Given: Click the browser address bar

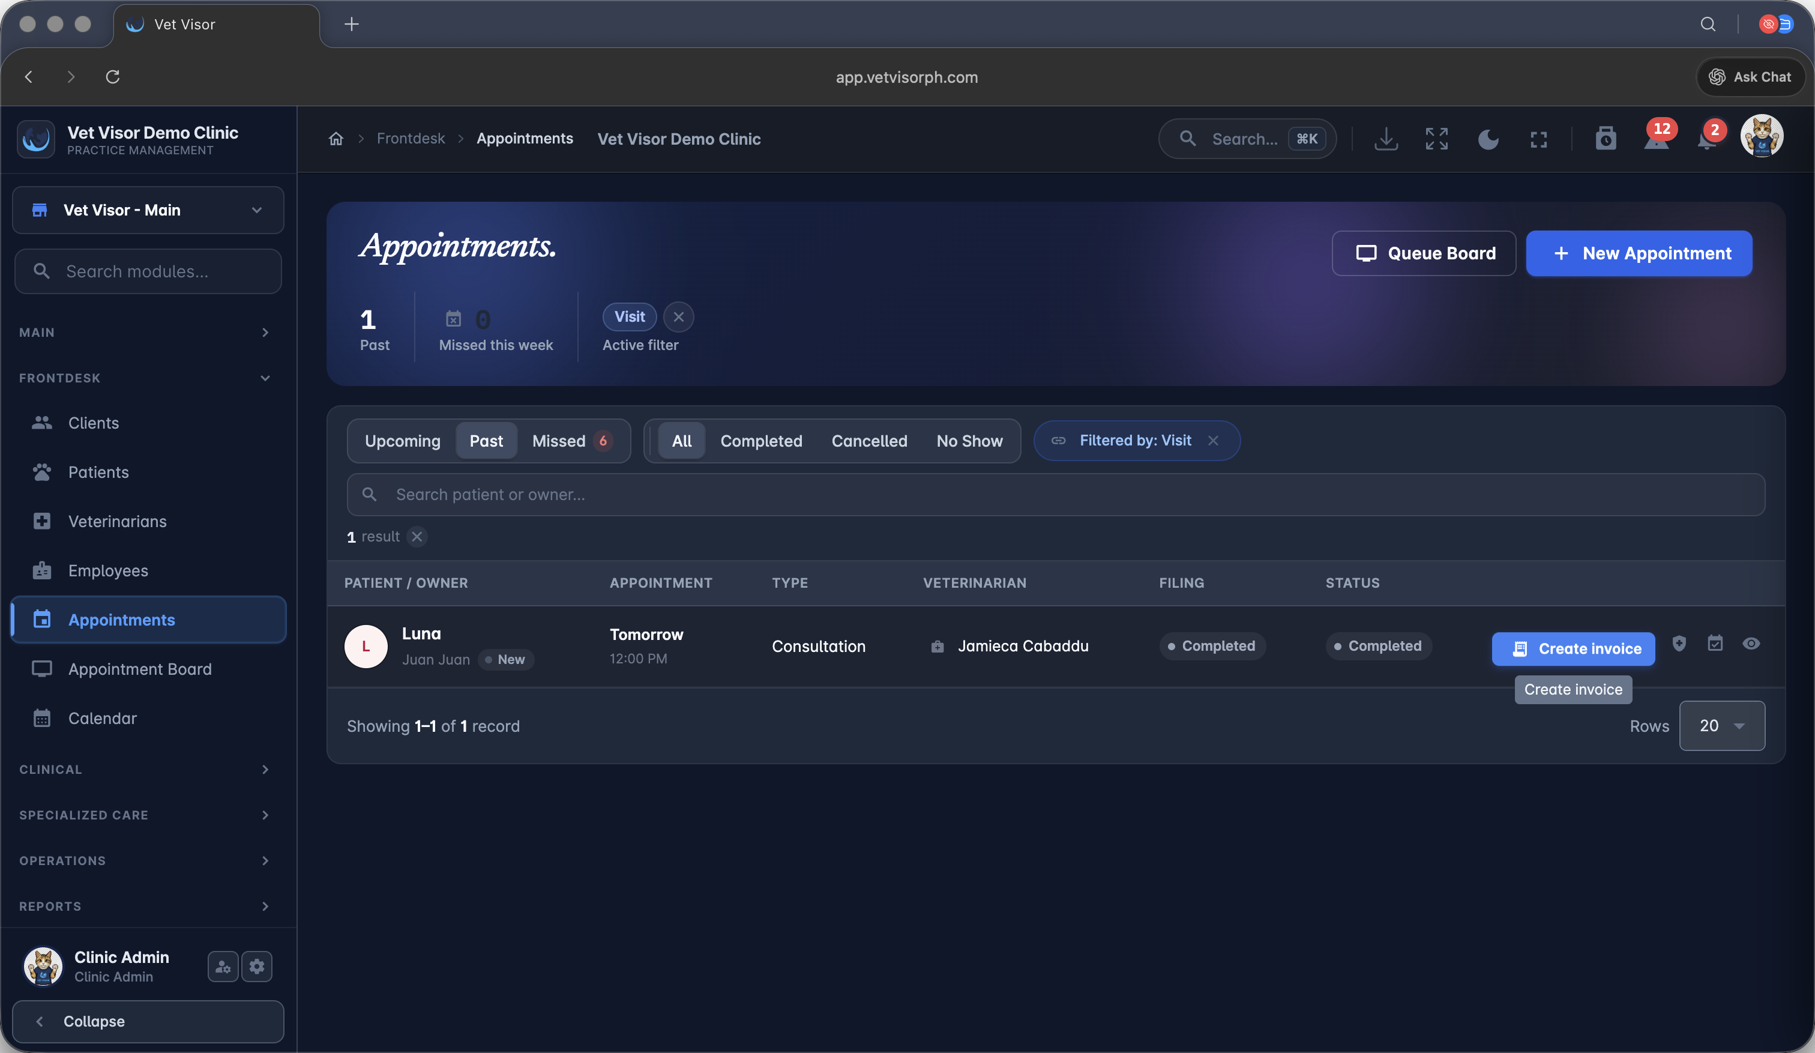Looking at the screenshot, I should pos(907,77).
